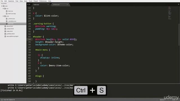
Task: Go to next tab with right arrow
Action: [x=30, y=4]
